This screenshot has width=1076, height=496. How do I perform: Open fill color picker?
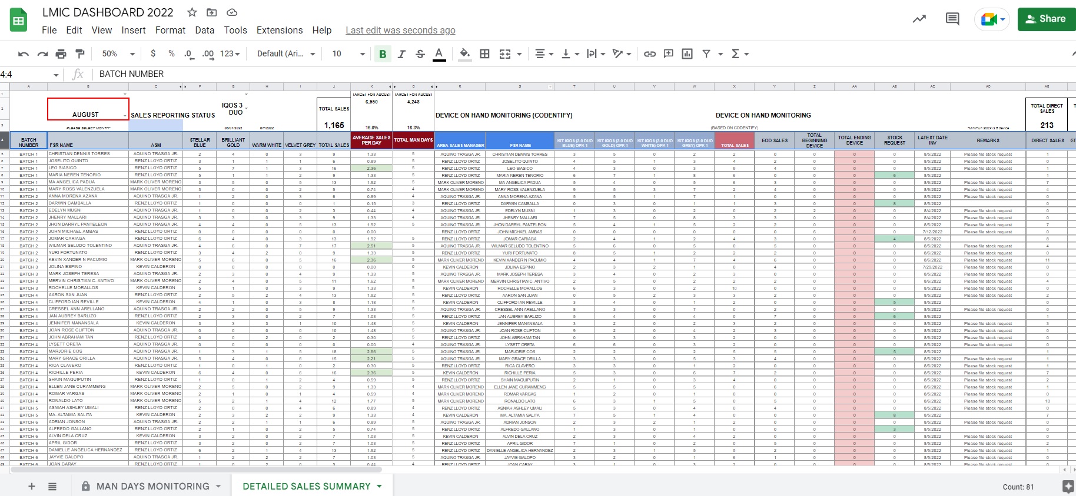[x=465, y=54]
